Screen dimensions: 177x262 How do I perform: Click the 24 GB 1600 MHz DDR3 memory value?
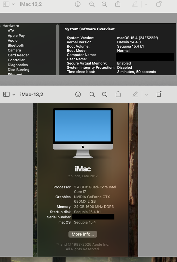coord(94,207)
